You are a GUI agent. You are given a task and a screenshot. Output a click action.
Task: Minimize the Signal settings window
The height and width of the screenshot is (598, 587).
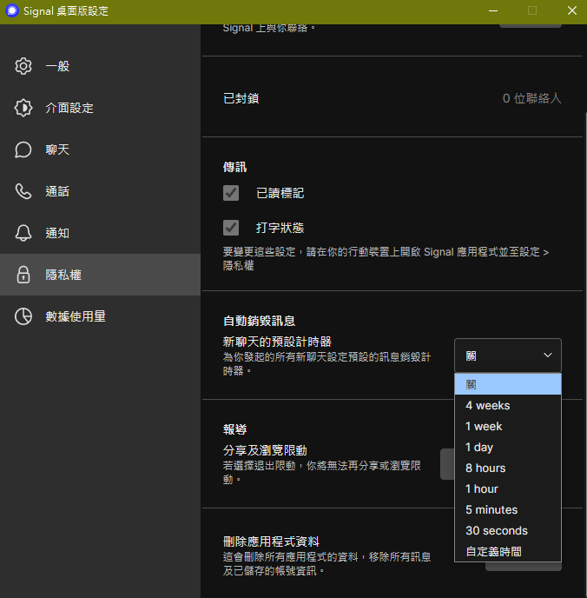[x=493, y=10]
